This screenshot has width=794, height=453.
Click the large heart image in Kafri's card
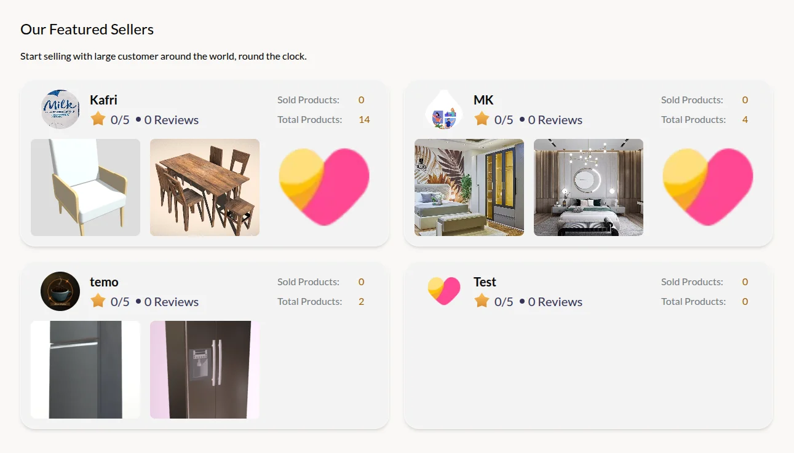(x=324, y=187)
